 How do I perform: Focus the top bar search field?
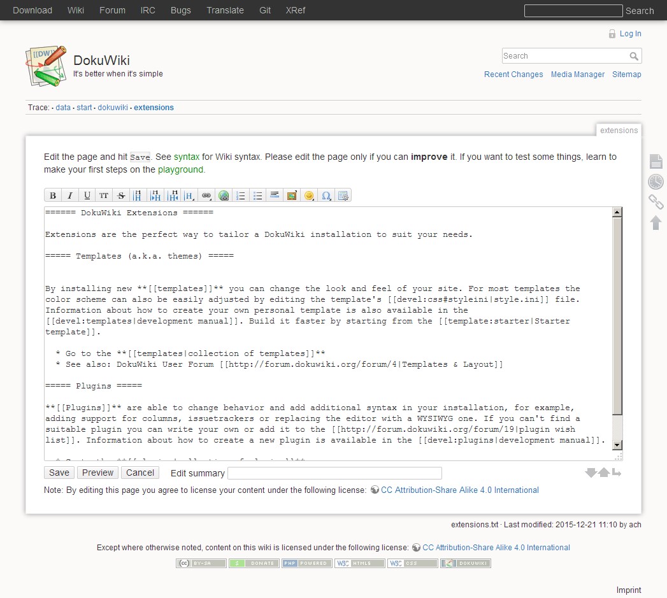click(573, 11)
